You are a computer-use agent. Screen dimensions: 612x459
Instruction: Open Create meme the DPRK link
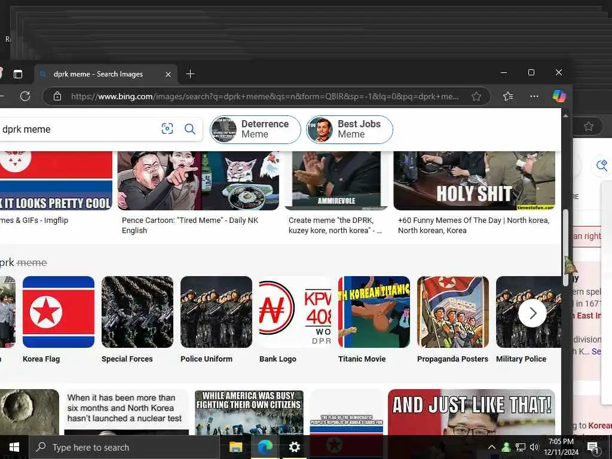[x=335, y=225]
